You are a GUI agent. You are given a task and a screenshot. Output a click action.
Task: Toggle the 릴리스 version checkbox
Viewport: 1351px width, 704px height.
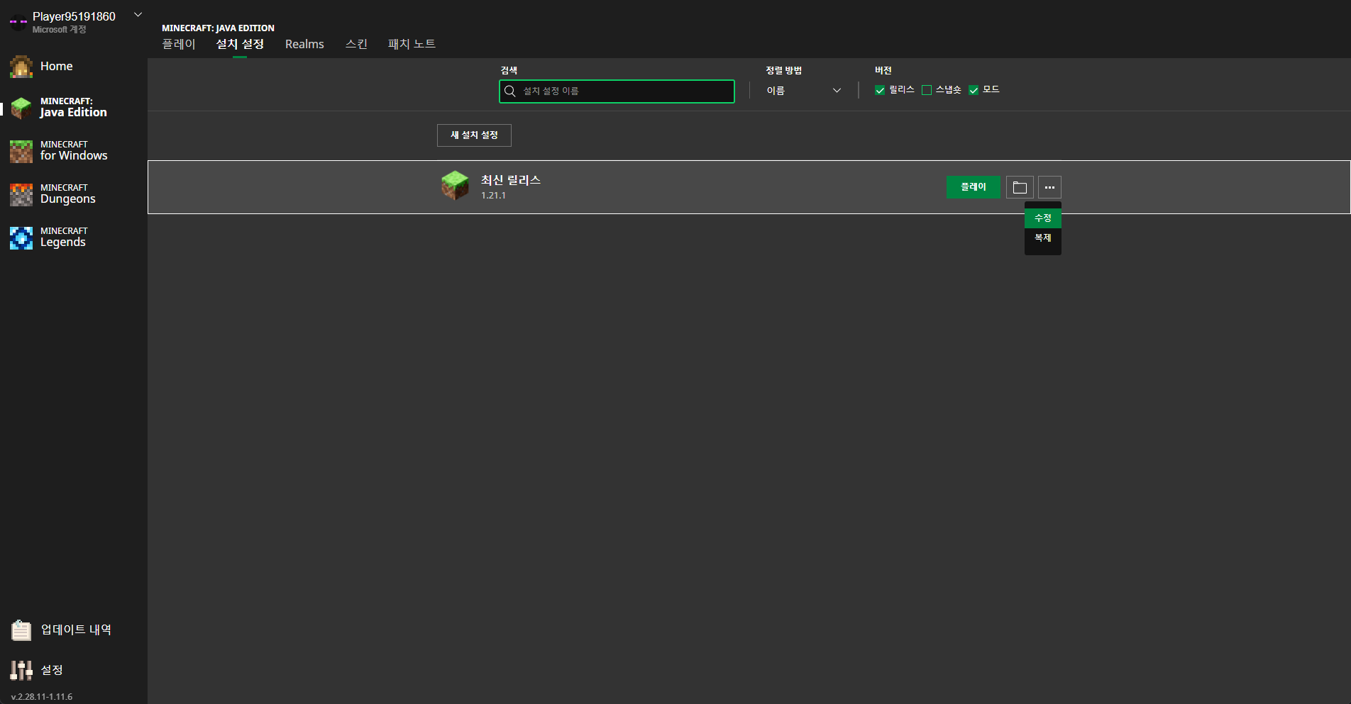point(880,90)
